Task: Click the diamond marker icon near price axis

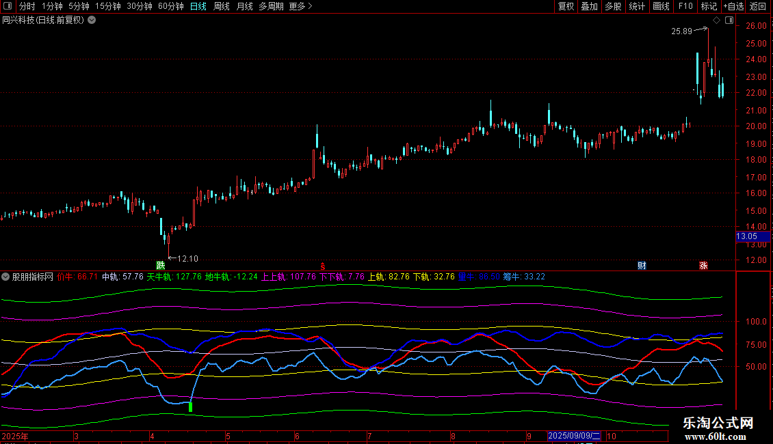Action: [716, 20]
